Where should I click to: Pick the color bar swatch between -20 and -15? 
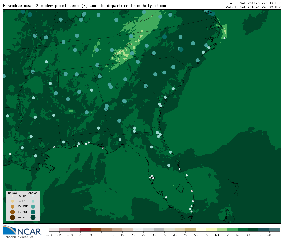click(x=54, y=230)
